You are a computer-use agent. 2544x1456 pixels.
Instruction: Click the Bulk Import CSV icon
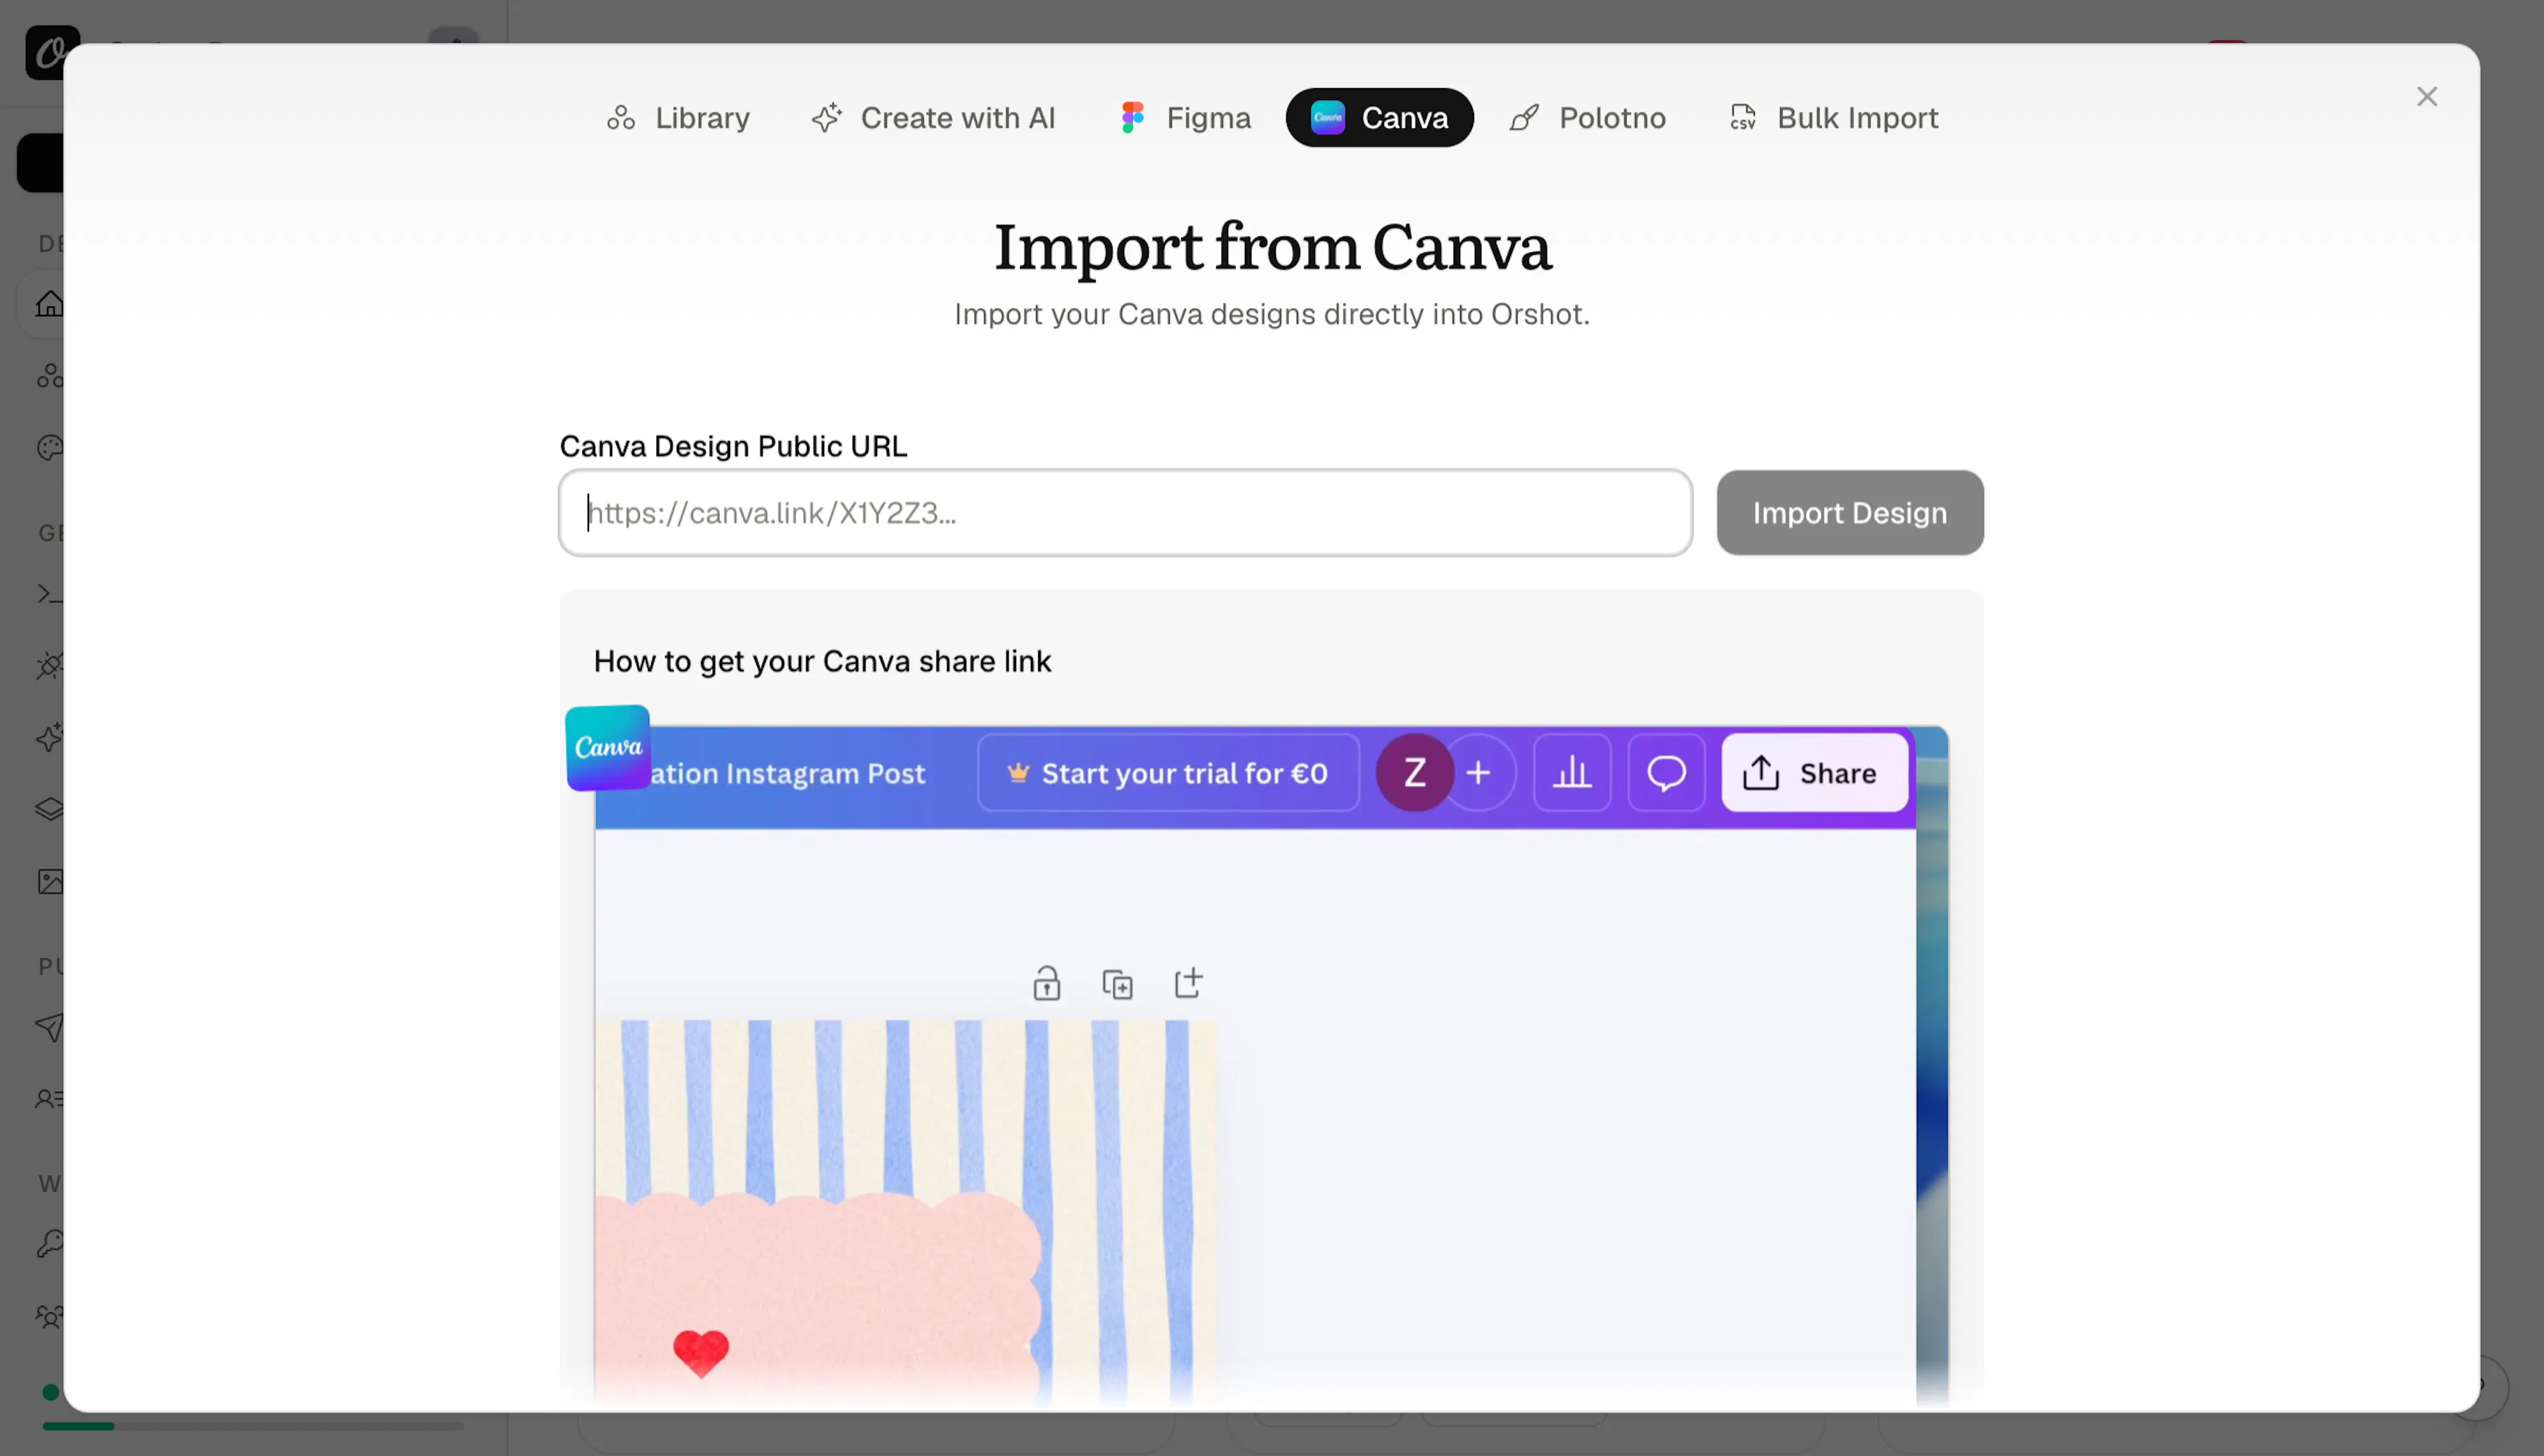click(1743, 118)
